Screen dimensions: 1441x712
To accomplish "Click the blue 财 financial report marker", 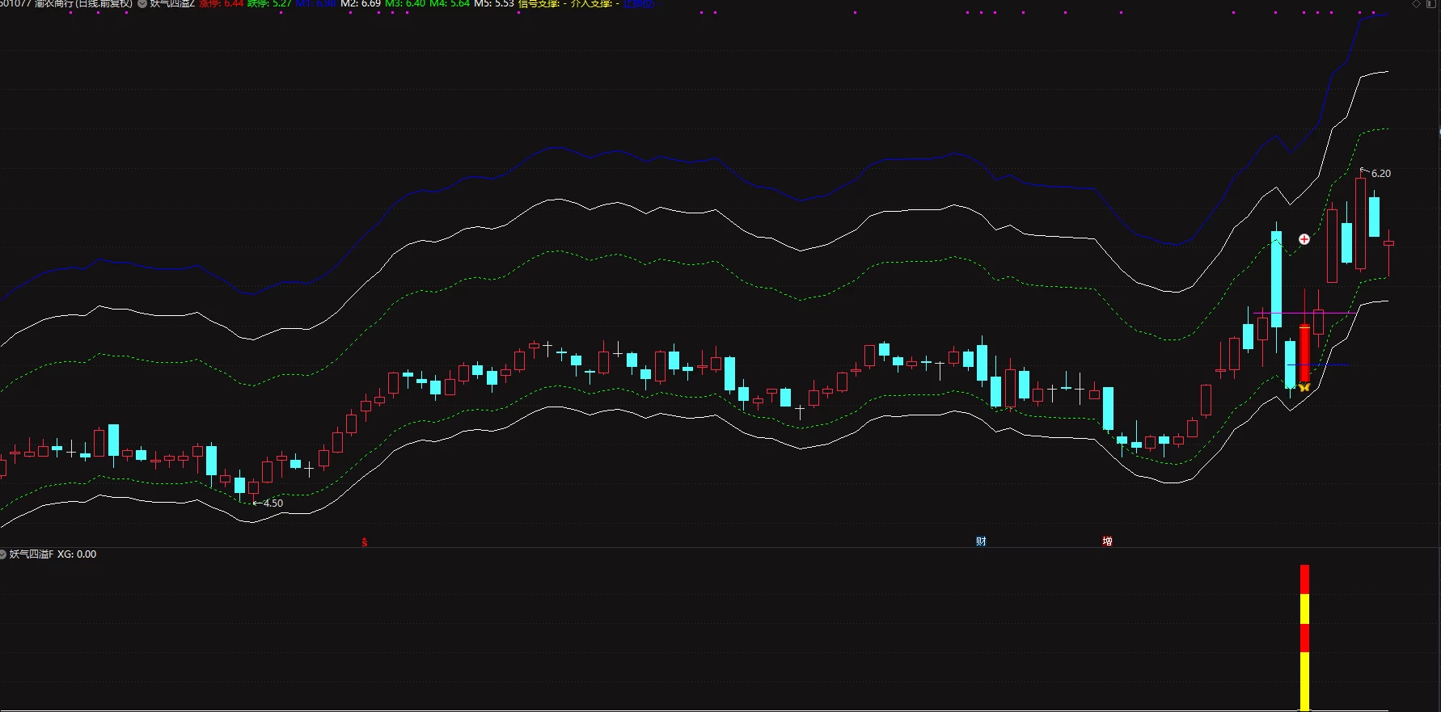I will tap(981, 541).
